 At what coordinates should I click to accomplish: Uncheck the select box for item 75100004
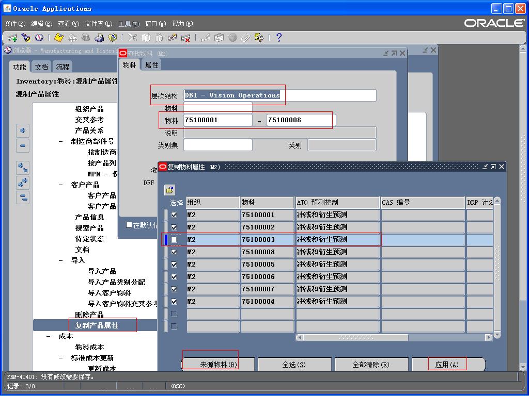[174, 302]
